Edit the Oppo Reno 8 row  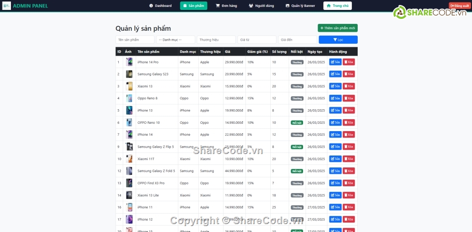point(335,98)
